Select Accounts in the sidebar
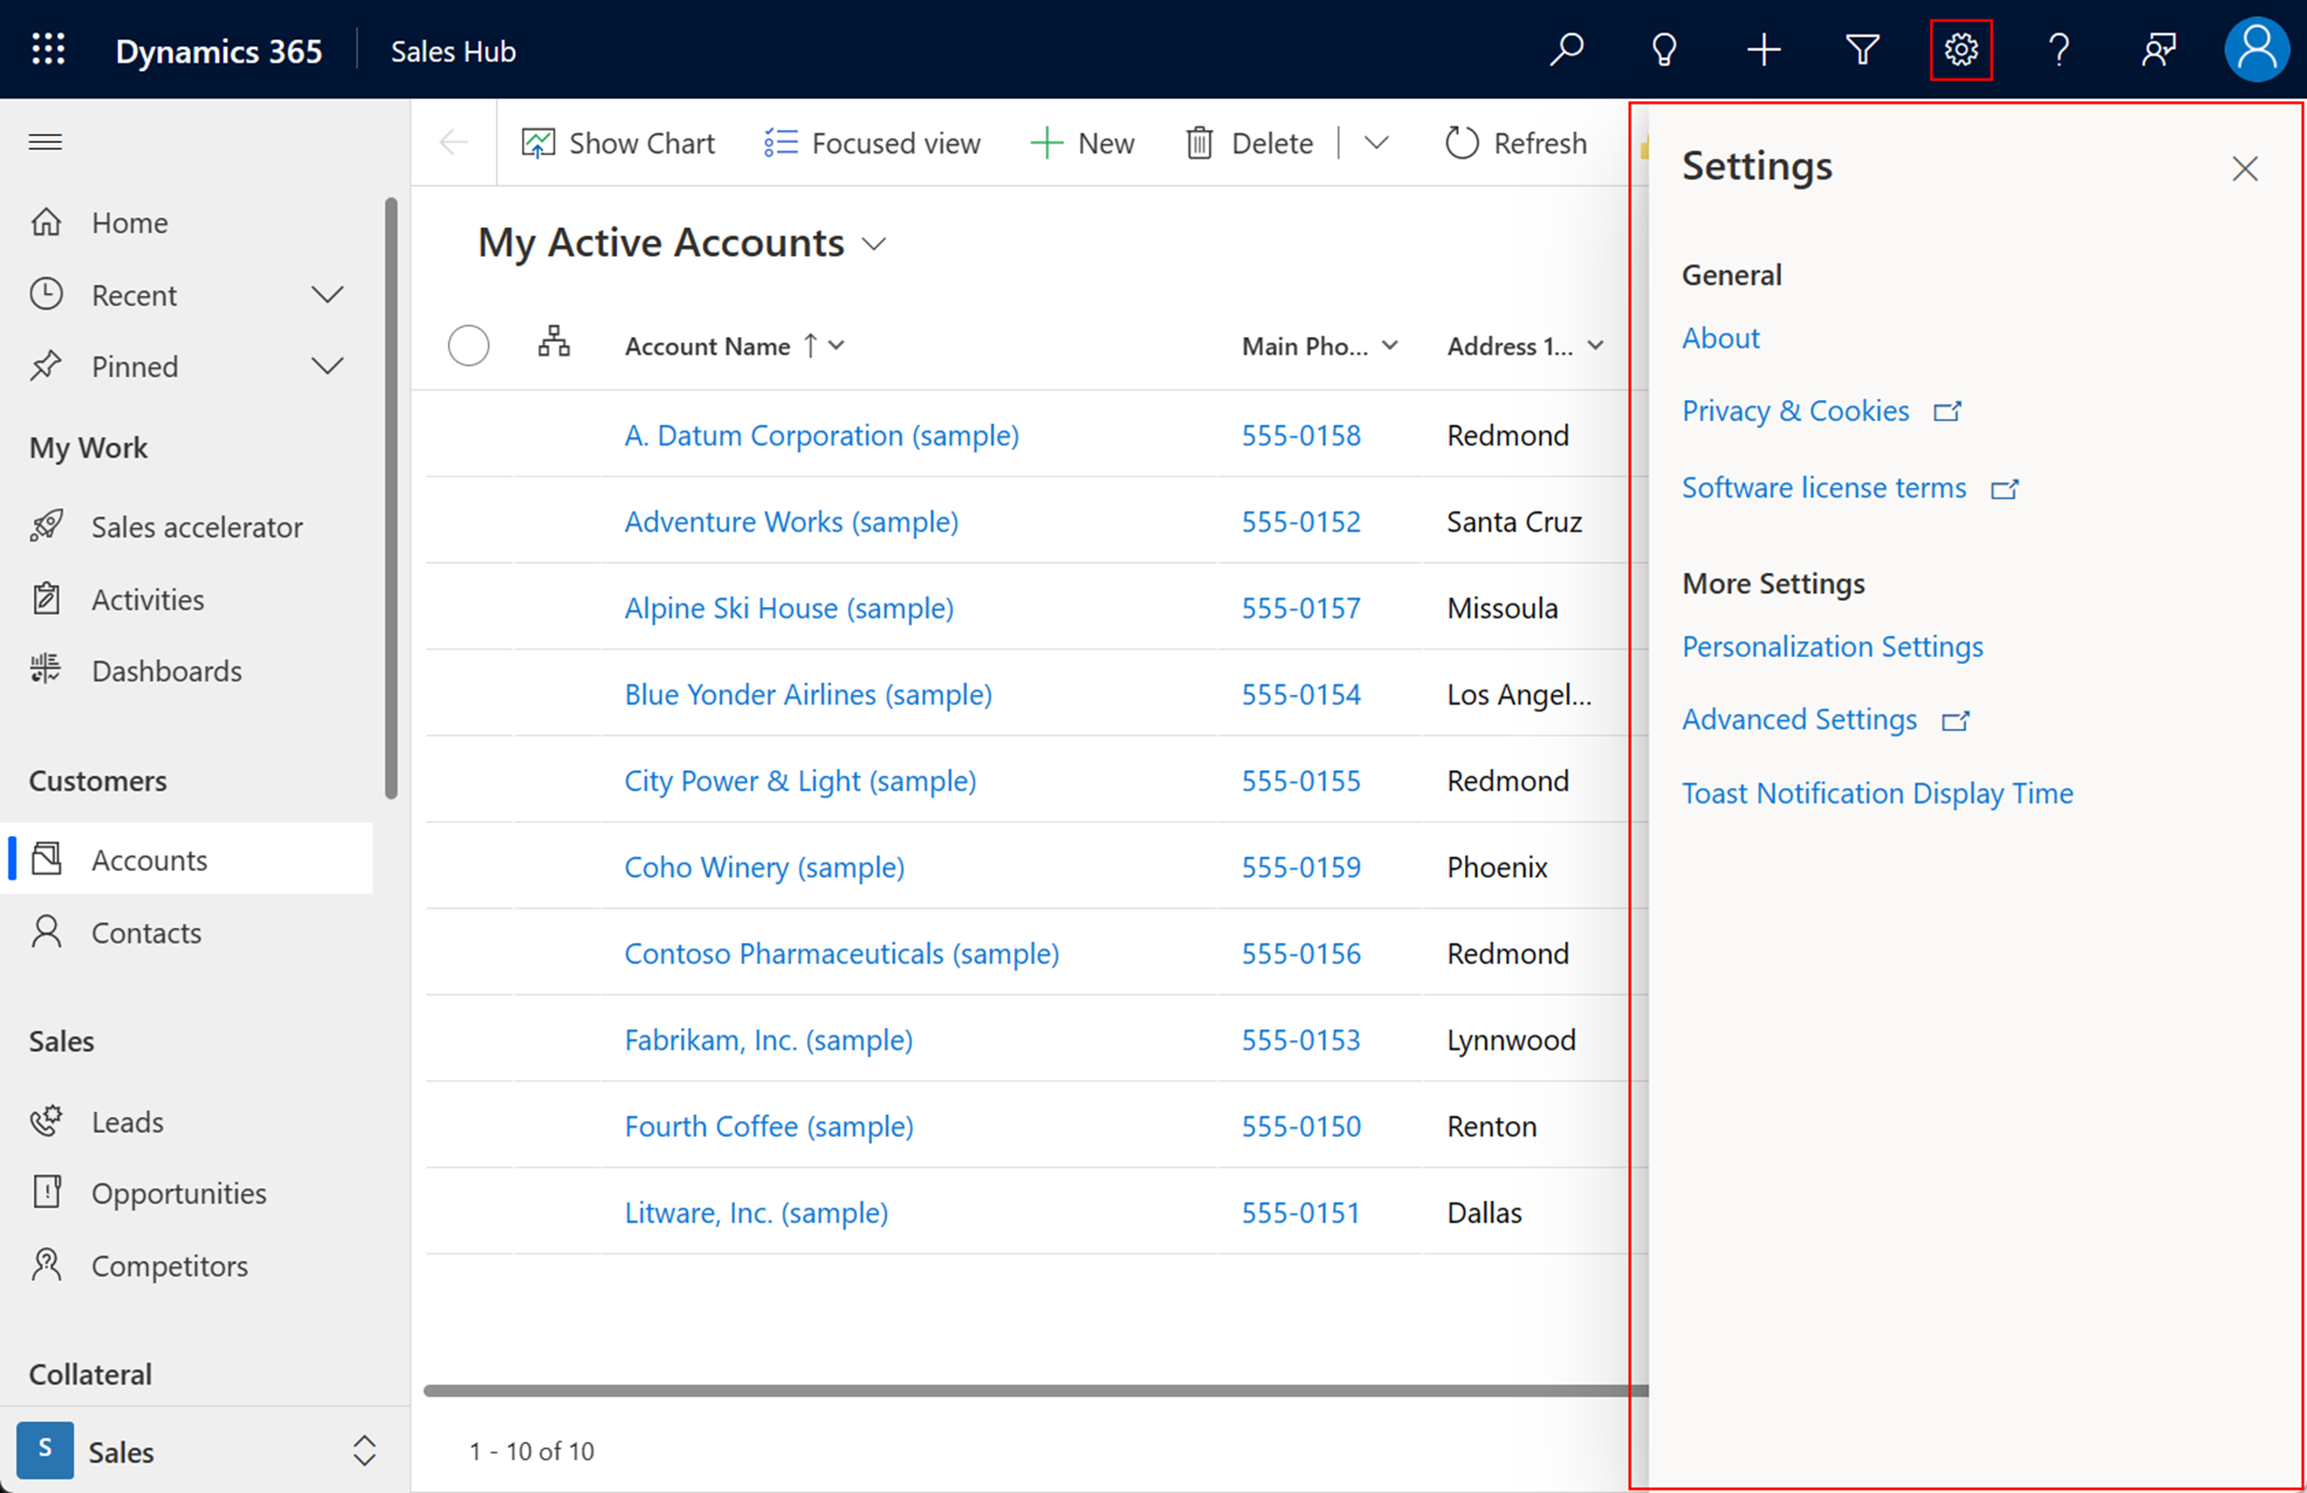Screen dimensions: 2307x1493 pyautogui.click(x=186, y=859)
